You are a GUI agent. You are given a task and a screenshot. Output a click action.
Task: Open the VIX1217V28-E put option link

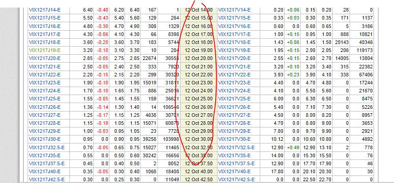[x=234, y=123]
